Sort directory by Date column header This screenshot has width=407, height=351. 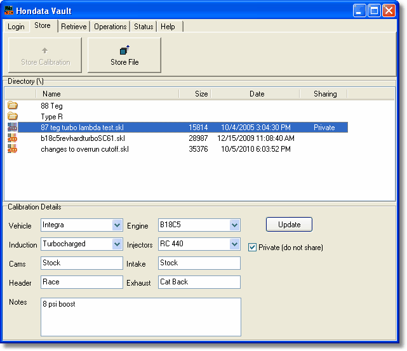(x=255, y=94)
